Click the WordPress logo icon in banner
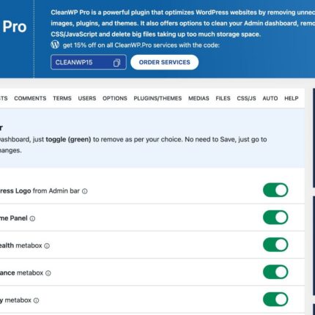Image resolution: width=315 pixels, height=315 pixels. [55, 45]
